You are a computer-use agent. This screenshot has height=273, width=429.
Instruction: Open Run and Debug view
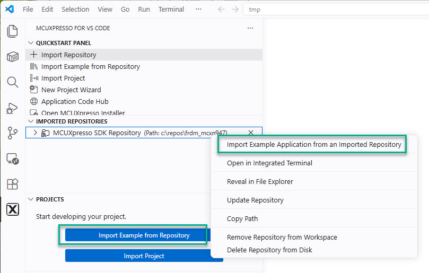click(12, 108)
